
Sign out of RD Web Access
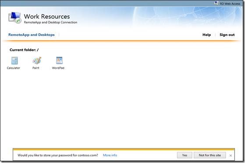(227, 35)
